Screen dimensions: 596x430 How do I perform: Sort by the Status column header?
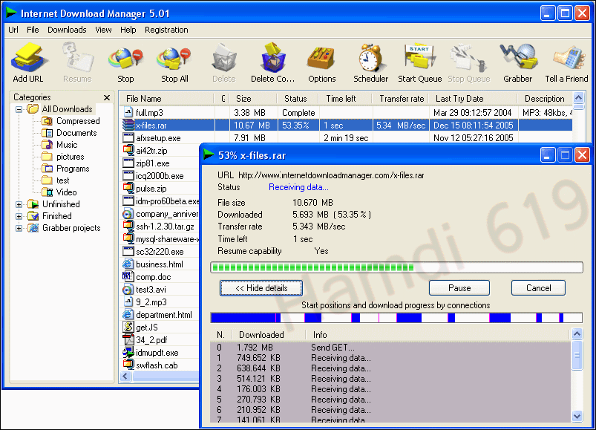click(298, 99)
